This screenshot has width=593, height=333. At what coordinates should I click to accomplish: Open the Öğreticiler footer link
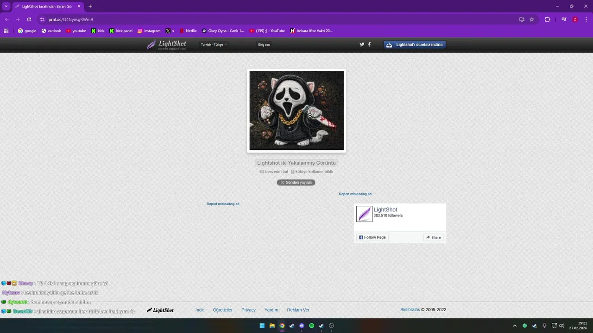pyautogui.click(x=223, y=310)
